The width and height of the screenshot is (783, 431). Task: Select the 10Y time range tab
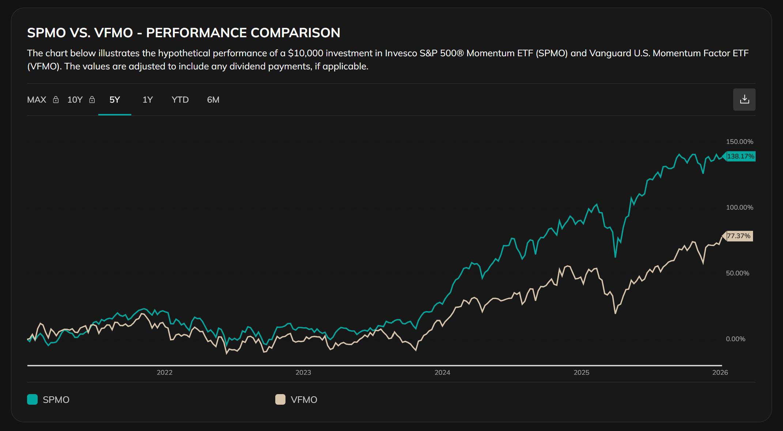coord(75,100)
